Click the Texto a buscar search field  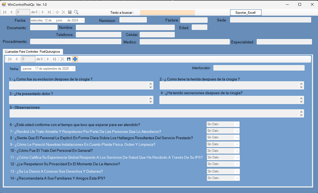(167, 12)
